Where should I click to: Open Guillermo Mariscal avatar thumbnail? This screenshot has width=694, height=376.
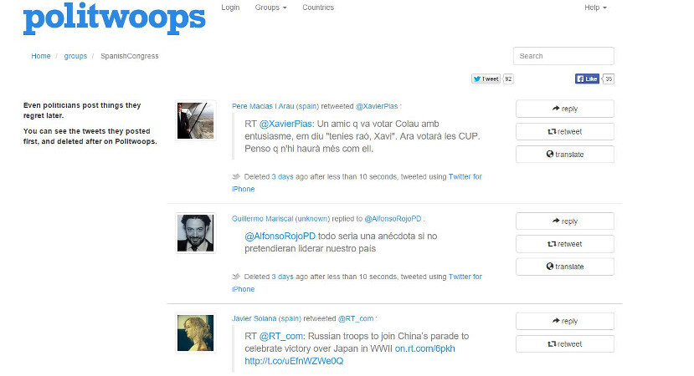click(x=195, y=233)
